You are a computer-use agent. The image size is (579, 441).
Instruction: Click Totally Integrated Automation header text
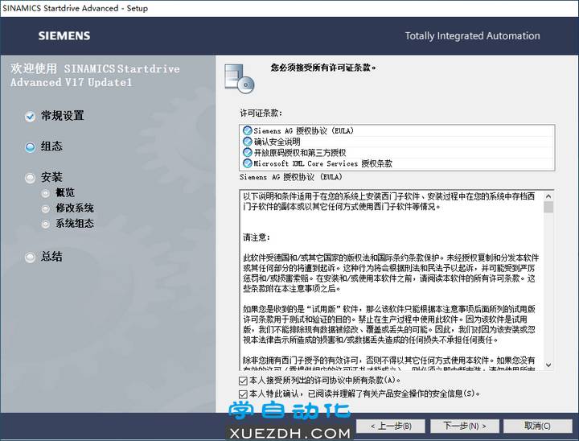pos(472,36)
